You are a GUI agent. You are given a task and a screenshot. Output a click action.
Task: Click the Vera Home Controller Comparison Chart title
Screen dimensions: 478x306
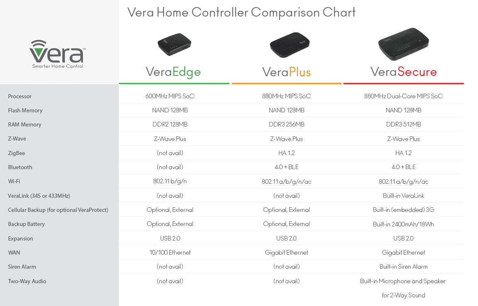[x=241, y=12]
